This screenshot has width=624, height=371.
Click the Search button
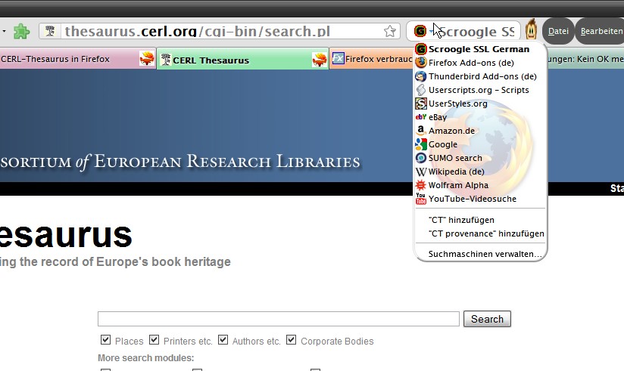[x=487, y=319]
